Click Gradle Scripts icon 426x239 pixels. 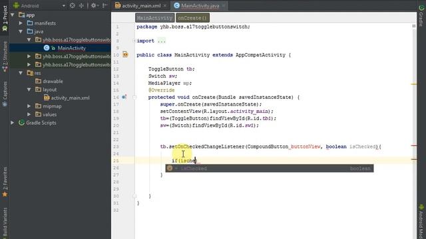22,123
